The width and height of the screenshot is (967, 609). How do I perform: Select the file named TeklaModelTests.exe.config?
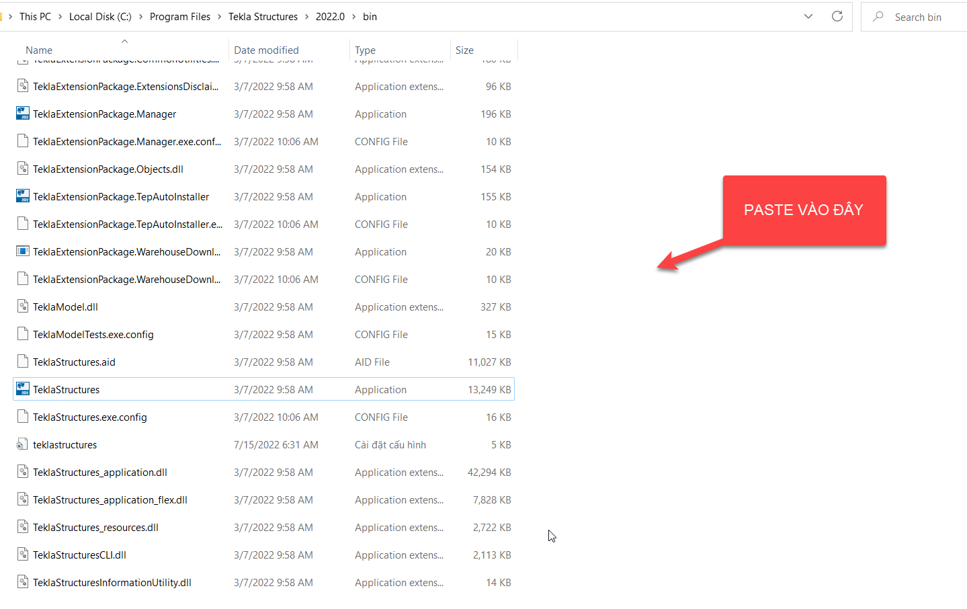pyautogui.click(x=93, y=334)
